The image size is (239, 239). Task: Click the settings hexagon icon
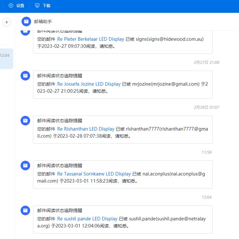pyautogui.click(x=11, y=6)
